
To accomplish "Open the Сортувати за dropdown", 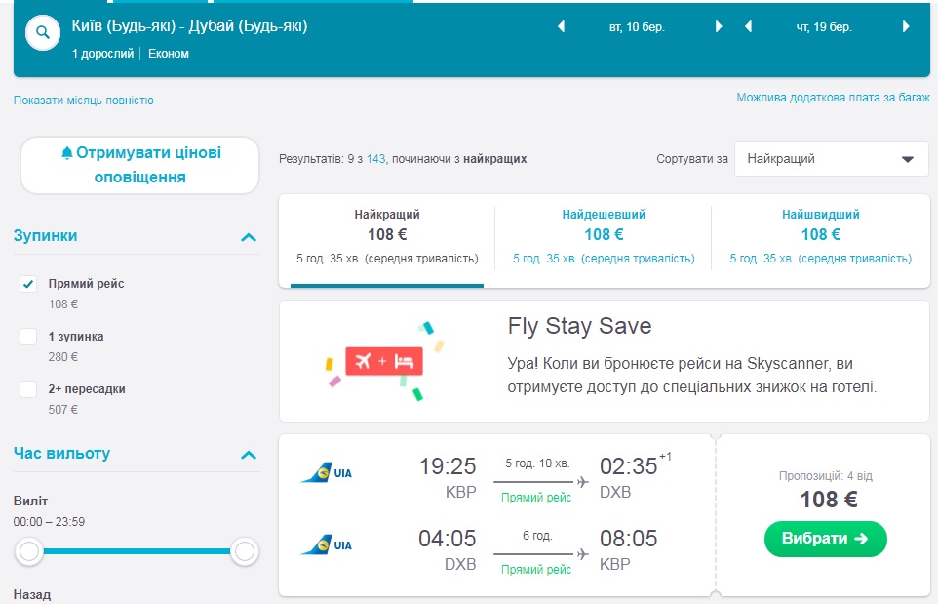I will (831, 159).
